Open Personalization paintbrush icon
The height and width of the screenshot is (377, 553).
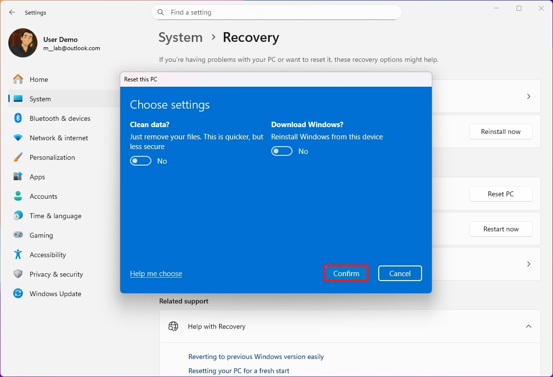(x=18, y=157)
